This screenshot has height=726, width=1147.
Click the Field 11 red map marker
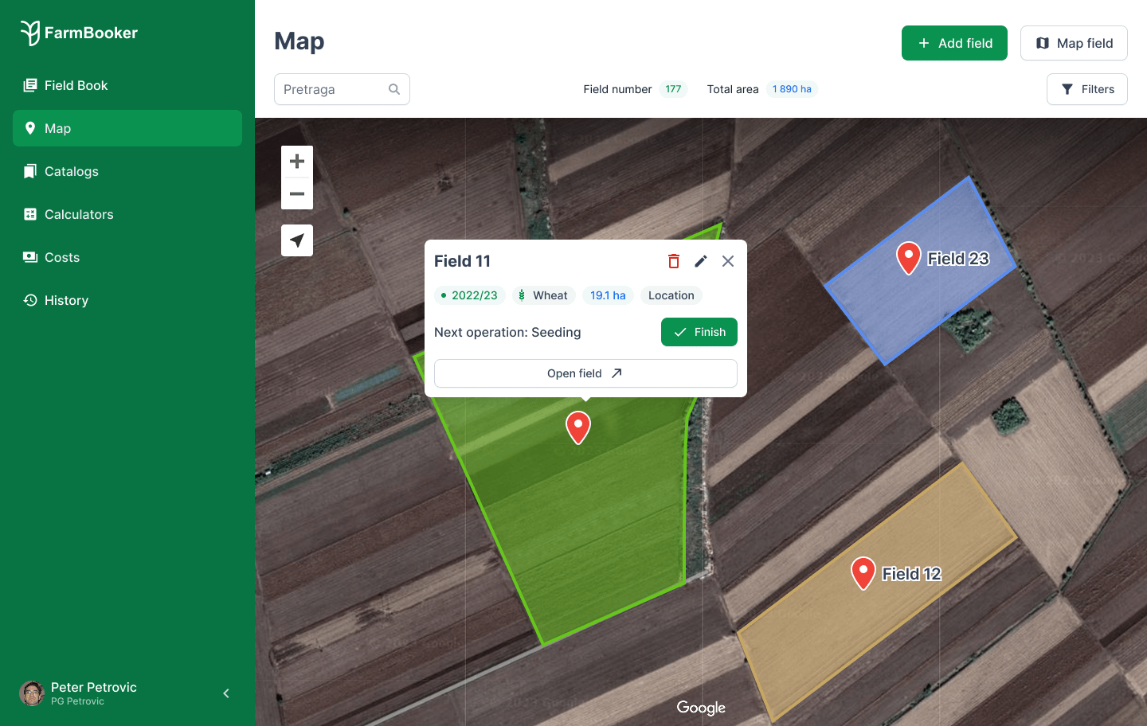click(x=578, y=427)
